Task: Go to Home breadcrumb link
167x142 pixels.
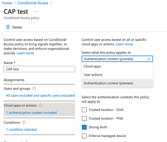Action: click(7, 3)
